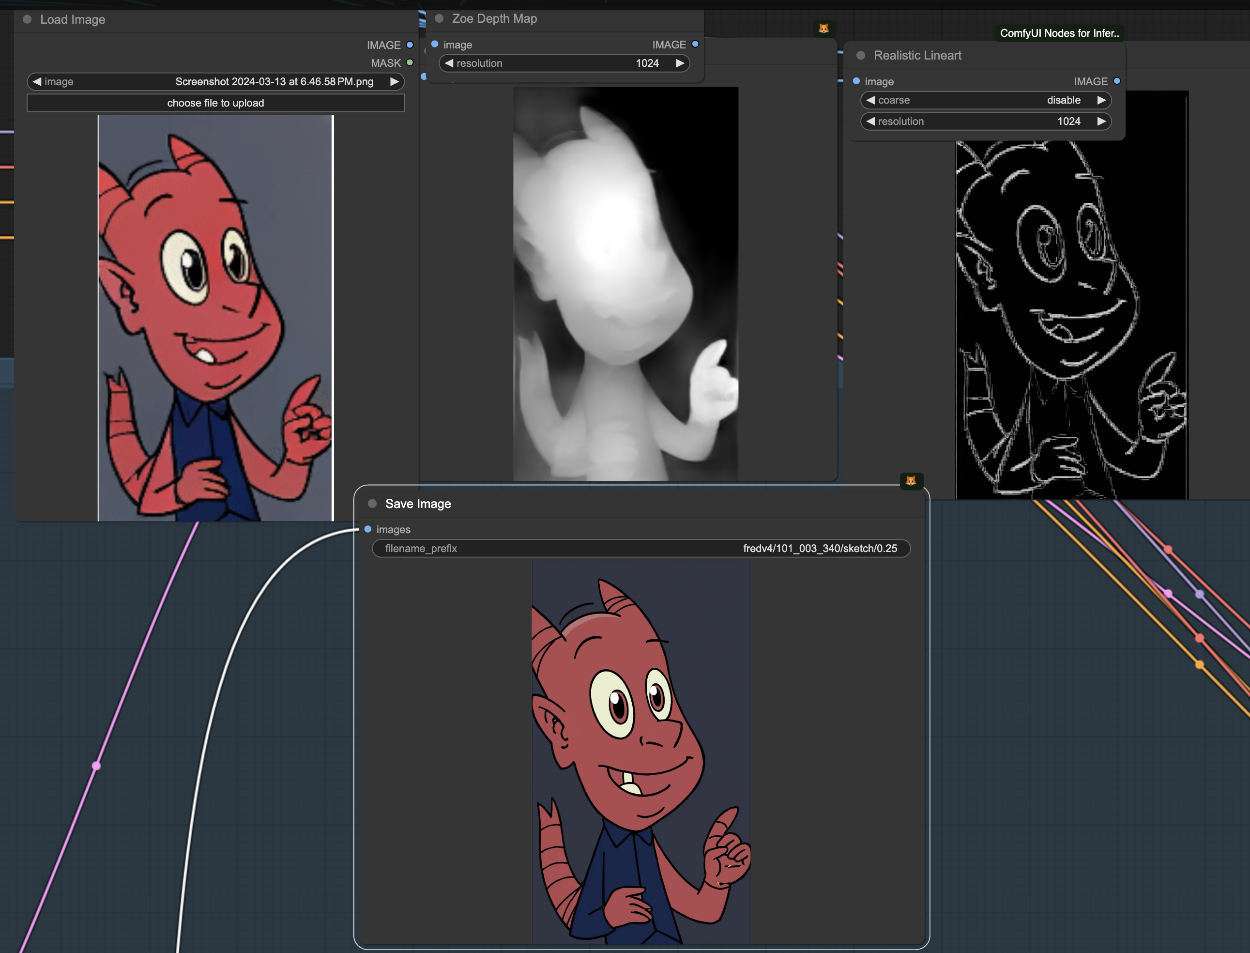This screenshot has height=953, width=1250.
Task: Switch coarse option with right arrow
Action: (1101, 100)
